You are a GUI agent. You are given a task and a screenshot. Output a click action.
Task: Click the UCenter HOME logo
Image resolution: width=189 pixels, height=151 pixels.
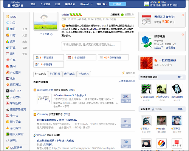coord(15,4)
